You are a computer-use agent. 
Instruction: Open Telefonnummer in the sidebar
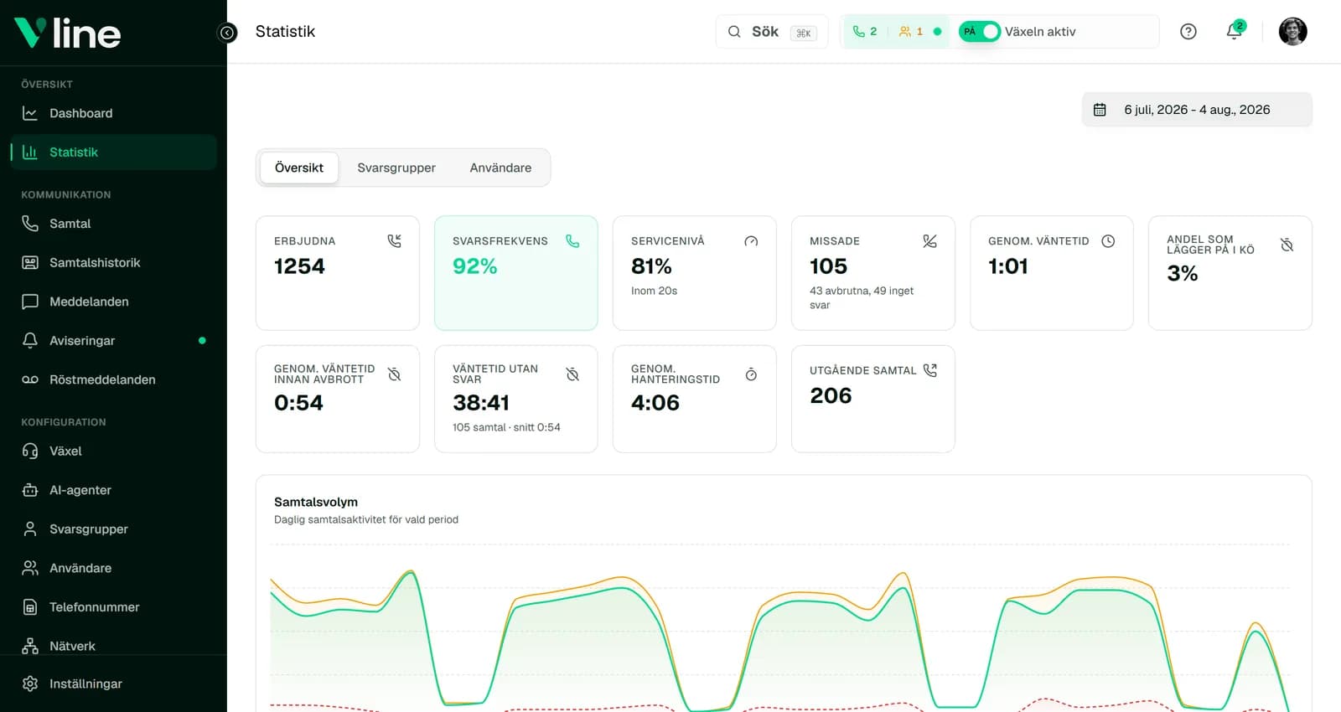[x=113, y=607]
